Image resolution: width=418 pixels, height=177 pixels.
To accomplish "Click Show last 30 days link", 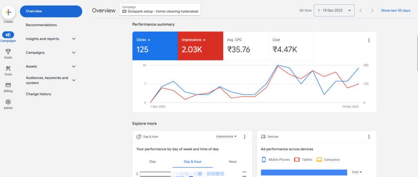I will point(396,10).
